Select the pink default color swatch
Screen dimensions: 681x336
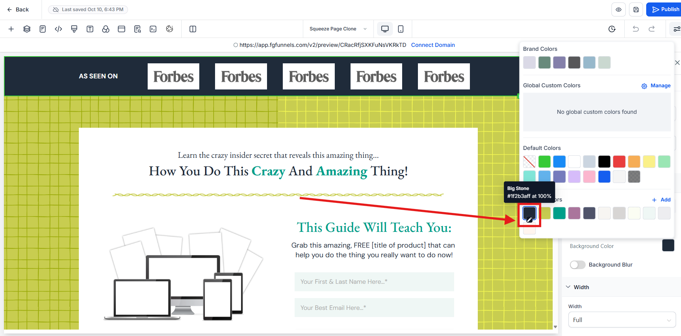point(589,177)
